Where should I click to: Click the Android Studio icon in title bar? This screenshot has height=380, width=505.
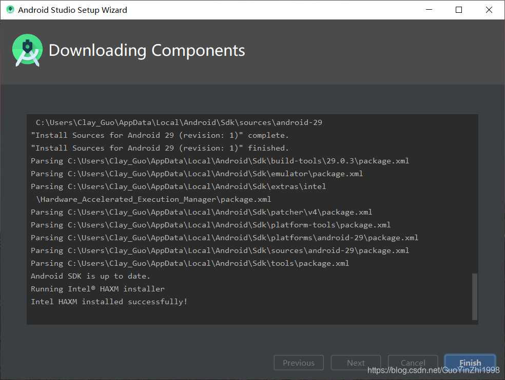pyautogui.click(x=10, y=9)
